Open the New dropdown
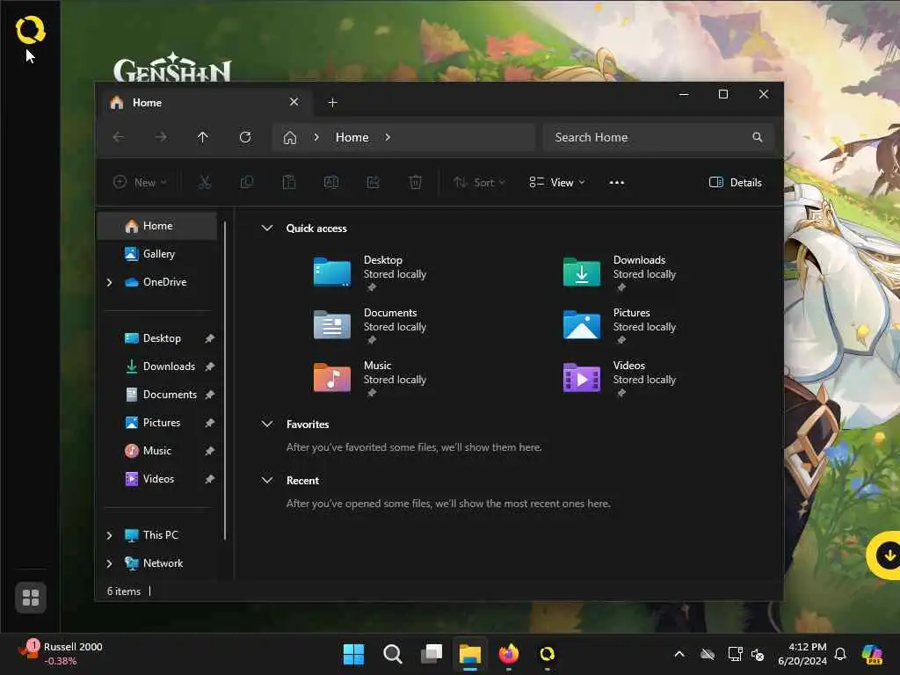The width and height of the screenshot is (900, 675). click(x=140, y=183)
